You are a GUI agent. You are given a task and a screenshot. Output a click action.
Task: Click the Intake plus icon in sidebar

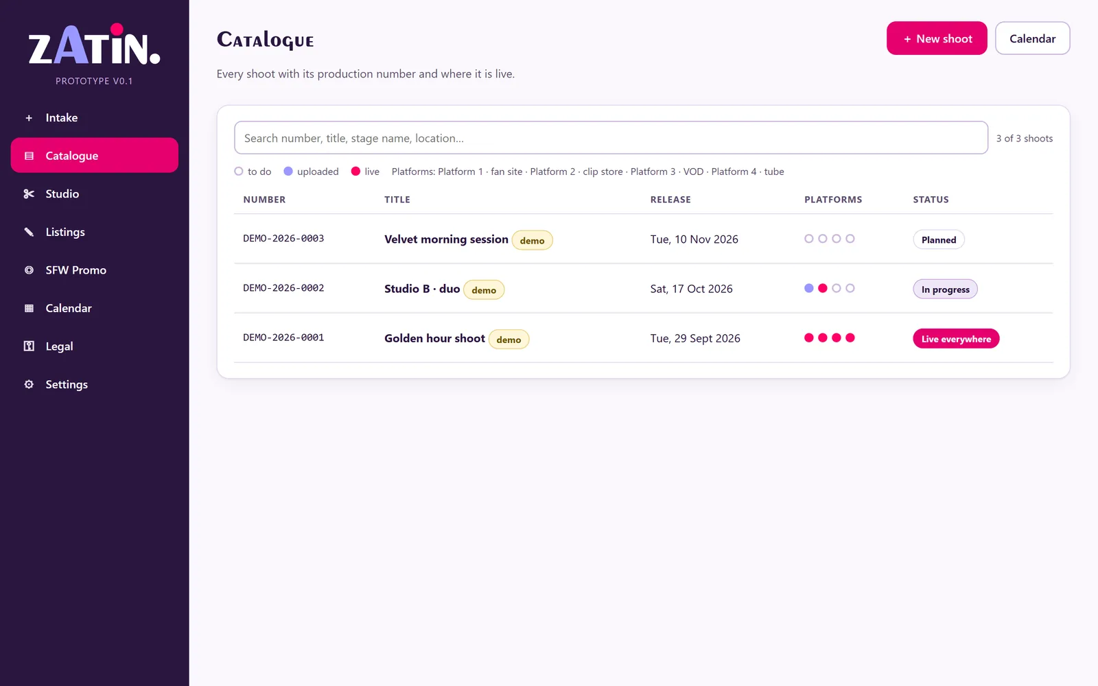coord(29,118)
